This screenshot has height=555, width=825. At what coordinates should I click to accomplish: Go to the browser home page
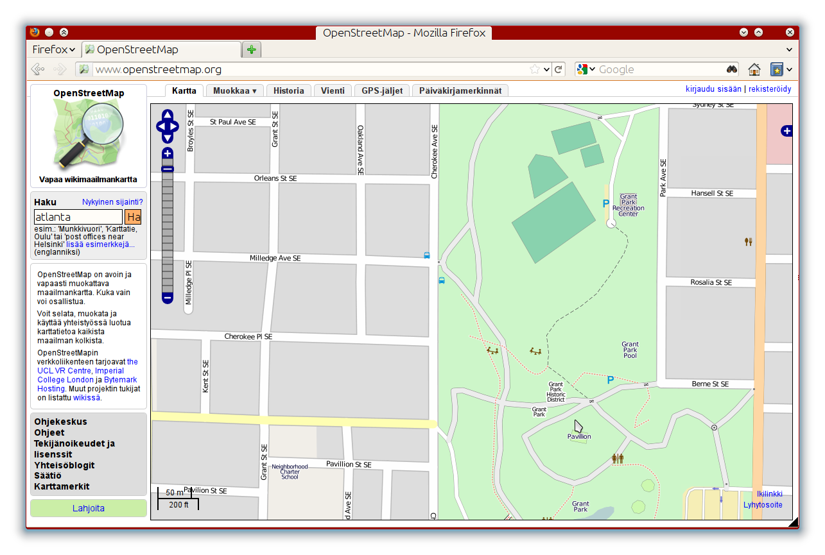[x=754, y=69]
